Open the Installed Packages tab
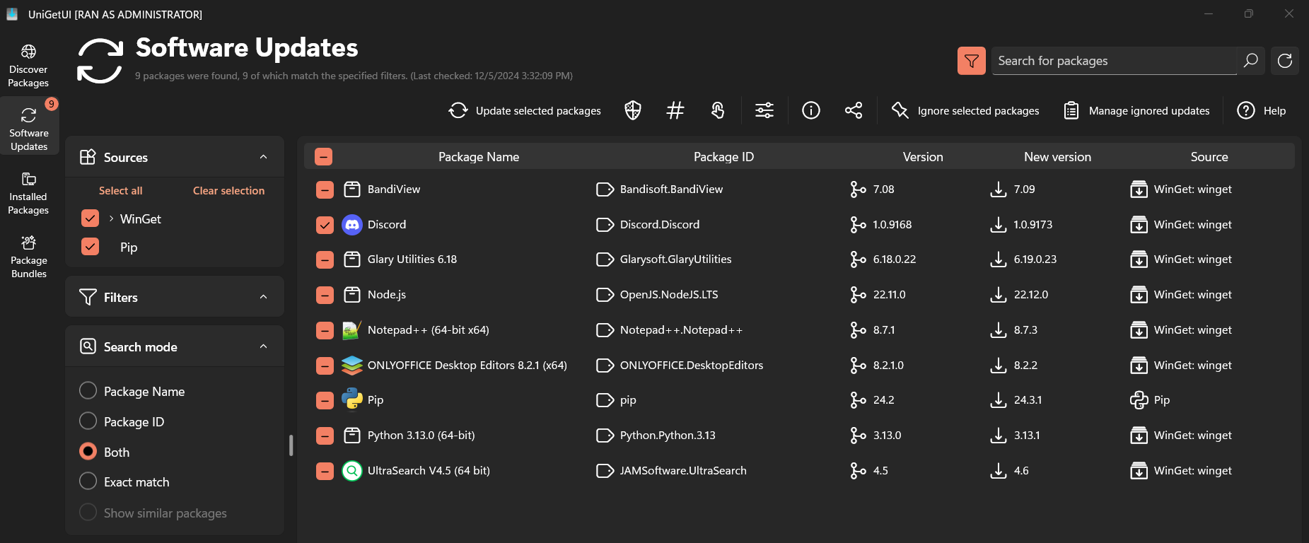 [28, 192]
